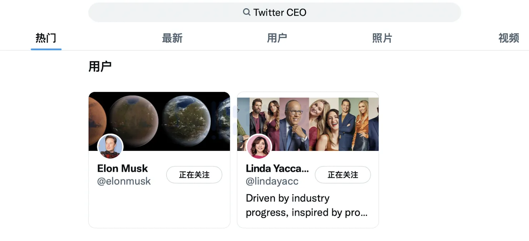This screenshot has width=529, height=241.
Task: Open the Elon Musk profile name link
Action: [x=123, y=168]
